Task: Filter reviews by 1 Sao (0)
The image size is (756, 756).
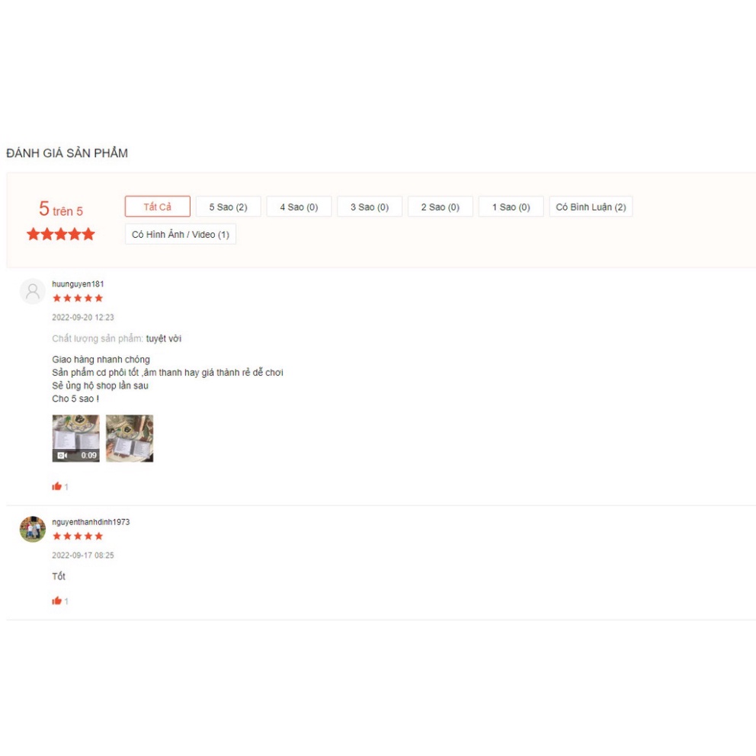Action: pos(511,207)
